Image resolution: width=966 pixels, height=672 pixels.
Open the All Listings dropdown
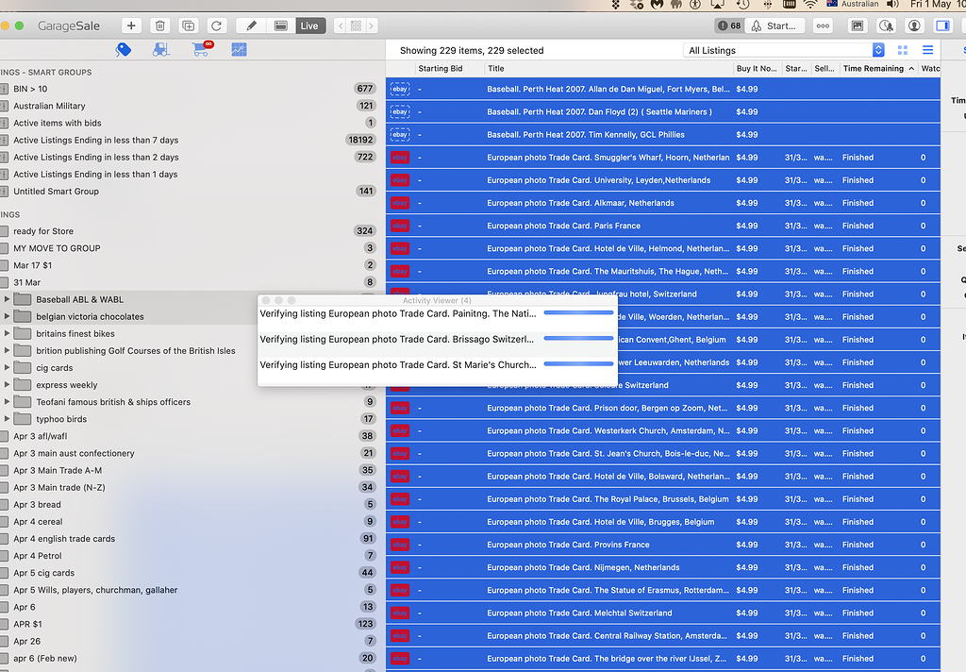pos(784,51)
